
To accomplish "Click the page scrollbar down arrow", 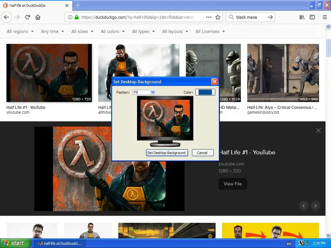I will pos(328,235).
